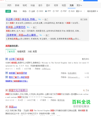This screenshot has width=101, height=116.
Task: Click the 5.0分 score of 电视剧了解英国历史
Action: (87, 73)
